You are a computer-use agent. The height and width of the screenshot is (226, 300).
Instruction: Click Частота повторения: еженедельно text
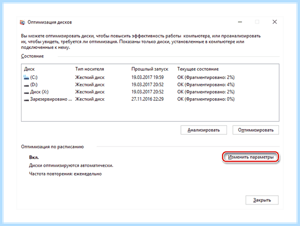point(65,174)
